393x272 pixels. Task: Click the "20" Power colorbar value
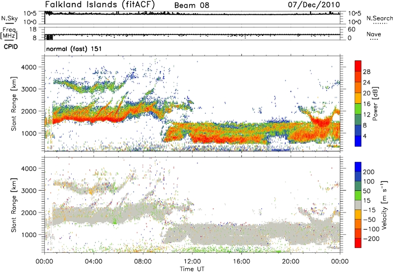(366, 93)
